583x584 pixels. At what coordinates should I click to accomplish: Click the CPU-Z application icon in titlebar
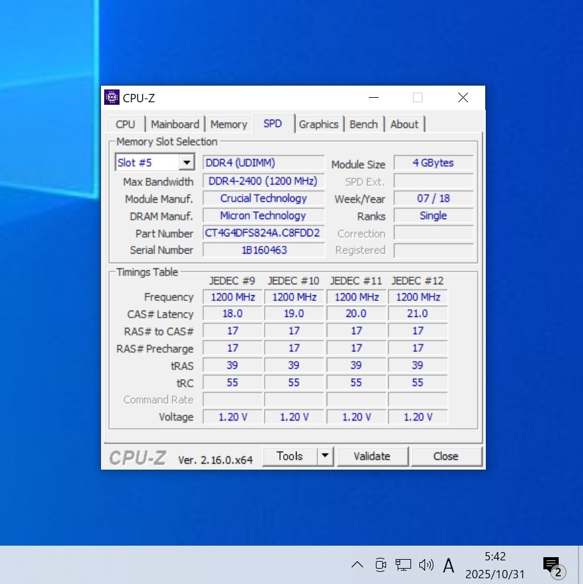[112, 97]
